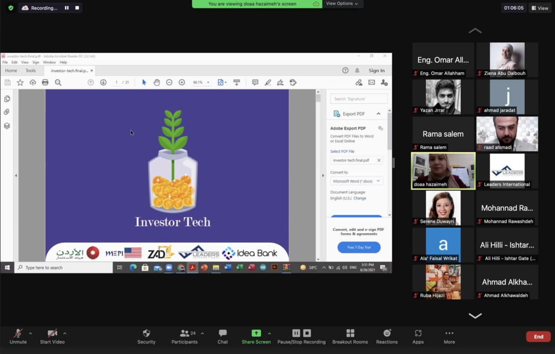Remove investor-tech.final.pdf from the selected file
The width and height of the screenshot is (555, 354).
point(379,160)
